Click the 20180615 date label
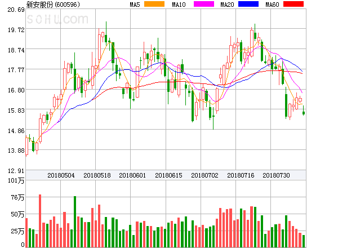This screenshot has height=248, width=338. pyautogui.click(x=168, y=175)
